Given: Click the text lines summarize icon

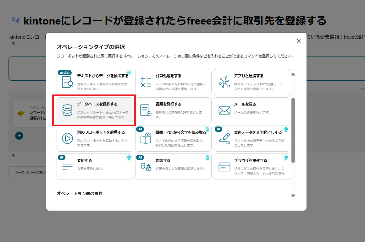Looking at the screenshot, I should click(67, 167).
